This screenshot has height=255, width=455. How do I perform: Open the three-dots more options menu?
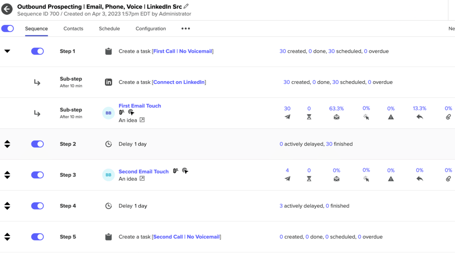pyautogui.click(x=186, y=29)
